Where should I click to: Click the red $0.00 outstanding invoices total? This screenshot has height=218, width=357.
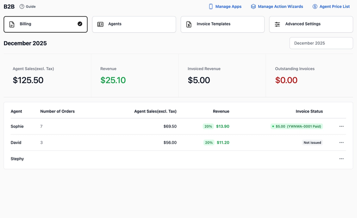click(x=286, y=80)
